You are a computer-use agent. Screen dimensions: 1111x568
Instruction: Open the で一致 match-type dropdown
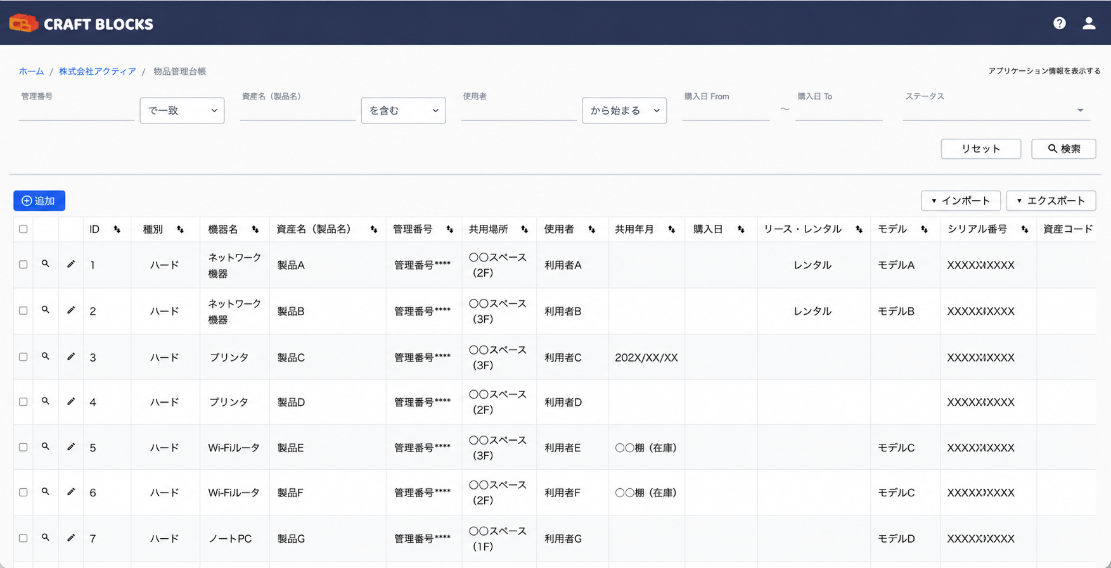(182, 110)
